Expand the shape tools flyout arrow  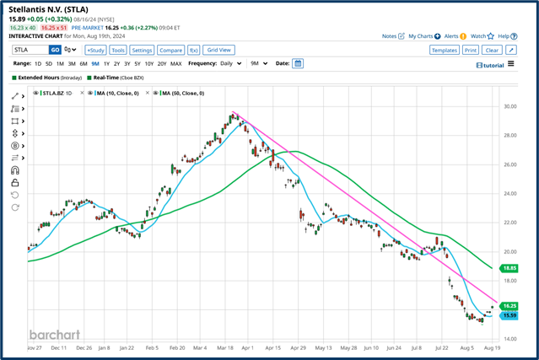point(23,121)
